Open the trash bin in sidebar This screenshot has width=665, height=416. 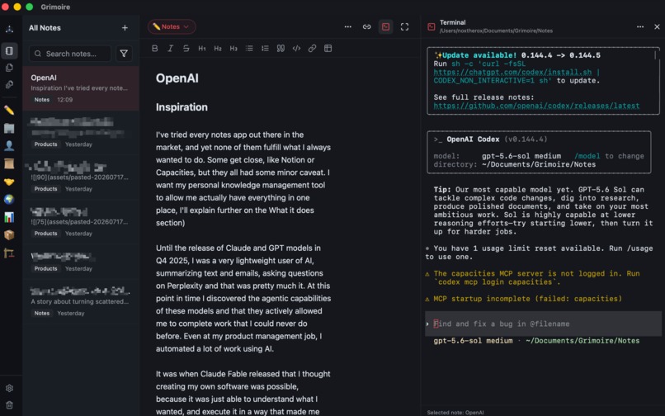click(9, 405)
